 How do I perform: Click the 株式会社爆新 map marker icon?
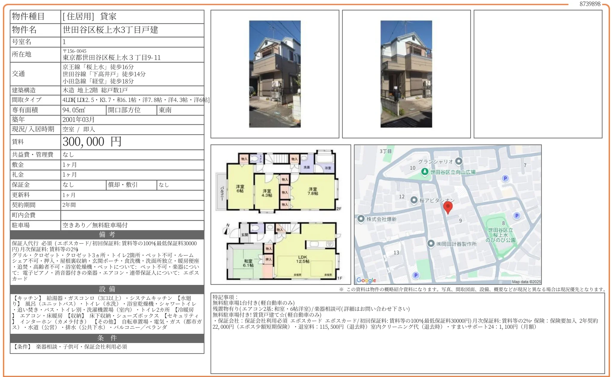click(x=361, y=219)
